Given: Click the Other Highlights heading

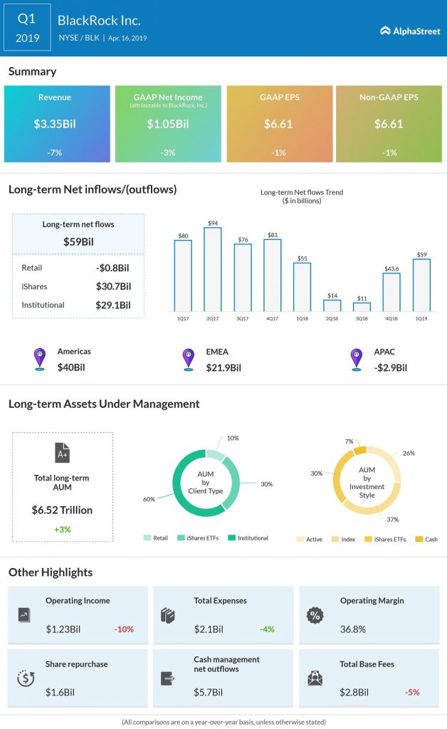Looking at the screenshot, I should click(x=51, y=572).
